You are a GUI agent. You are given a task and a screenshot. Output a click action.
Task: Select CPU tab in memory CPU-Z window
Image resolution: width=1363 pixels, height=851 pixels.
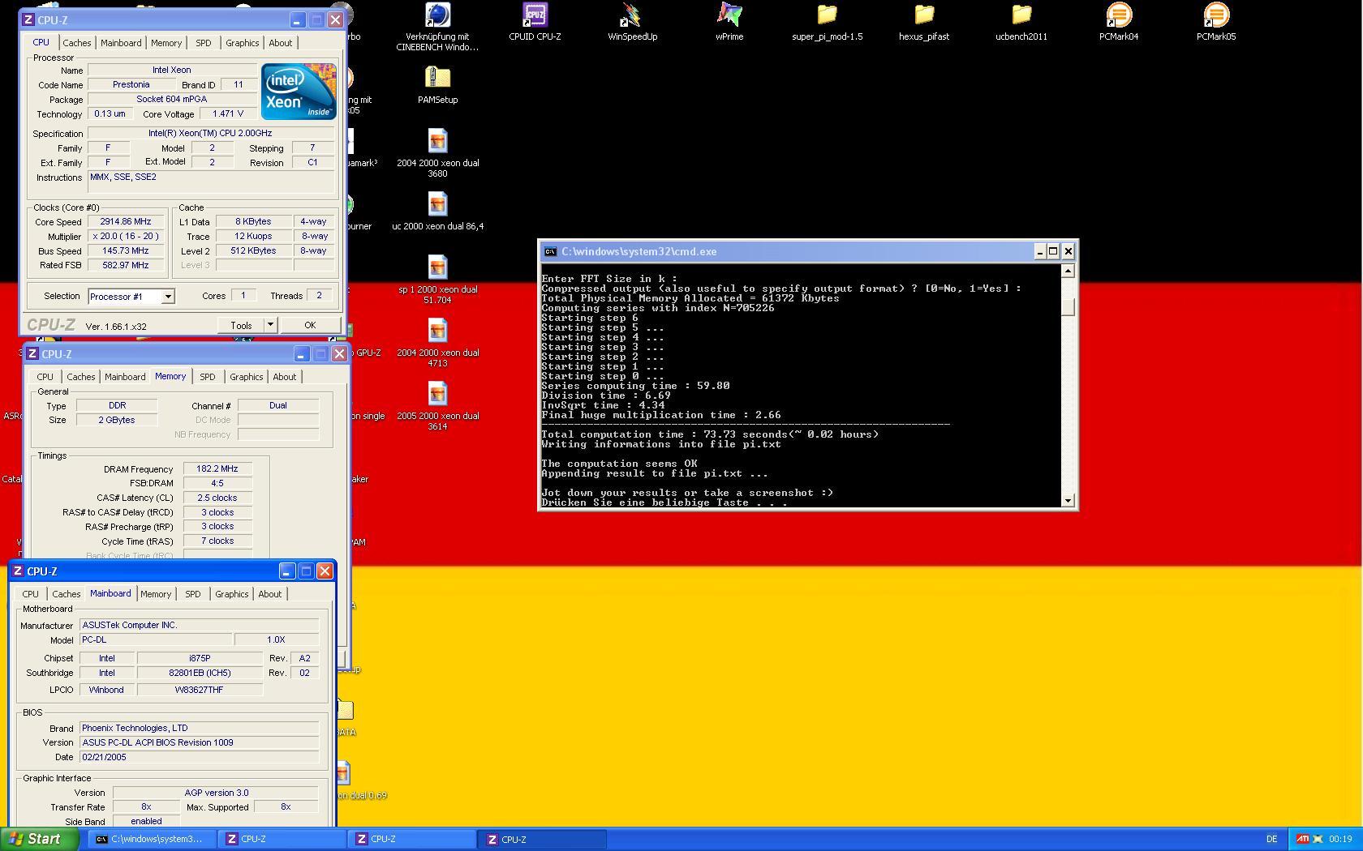45,377
